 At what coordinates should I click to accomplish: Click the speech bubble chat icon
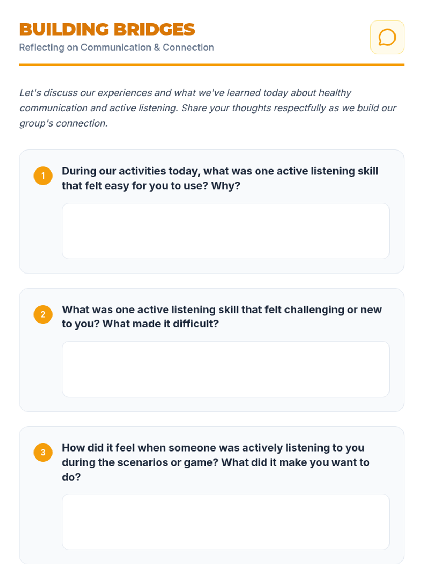point(387,37)
